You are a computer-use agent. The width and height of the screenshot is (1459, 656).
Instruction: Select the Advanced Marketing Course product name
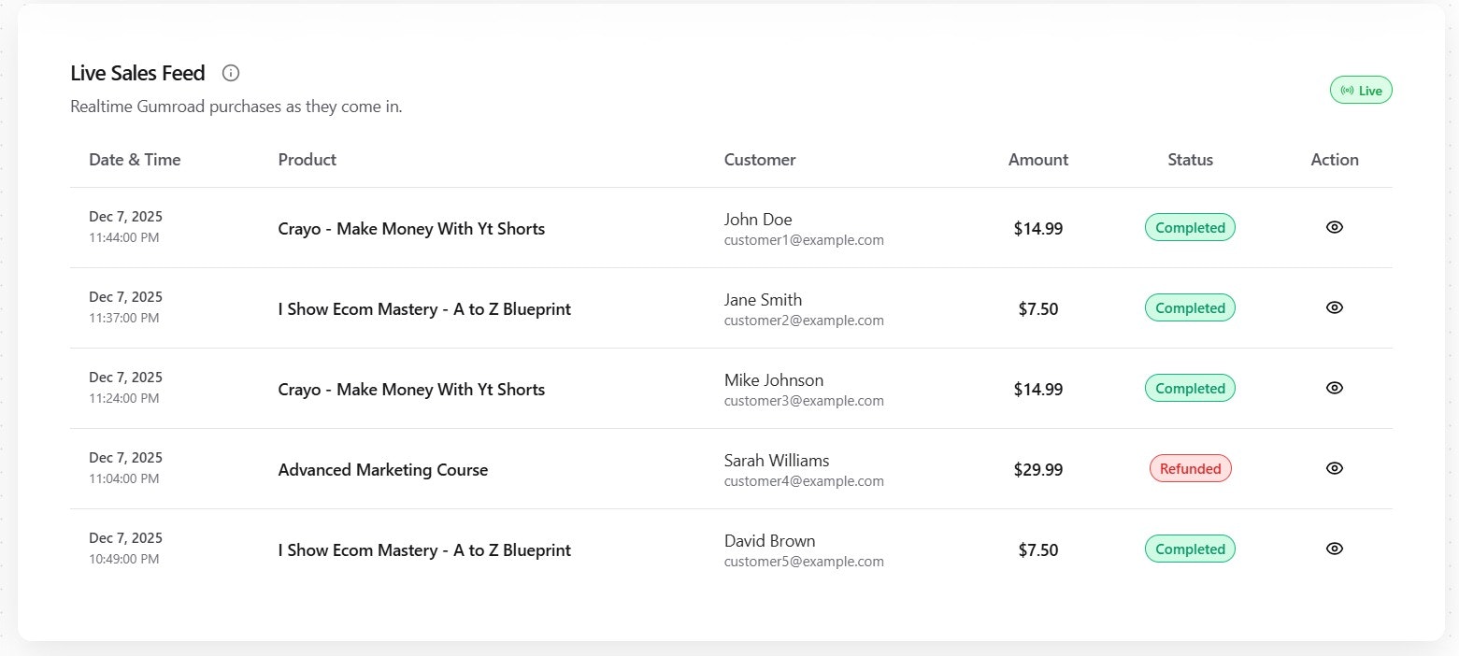[x=382, y=470]
